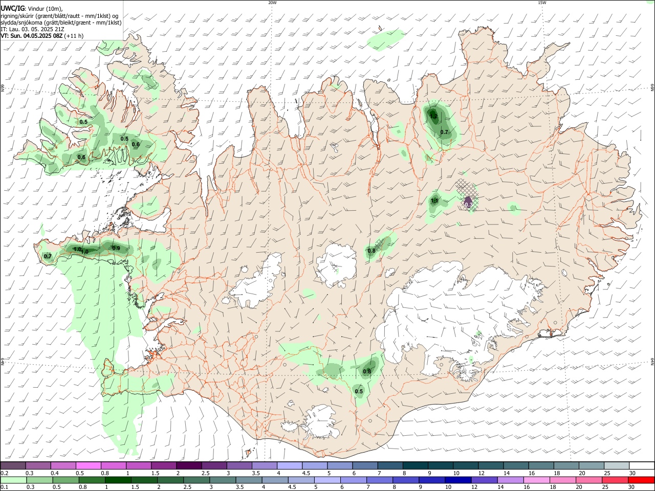
Task: Click the white 30 snow legend swatch
Action: [x=642, y=465]
